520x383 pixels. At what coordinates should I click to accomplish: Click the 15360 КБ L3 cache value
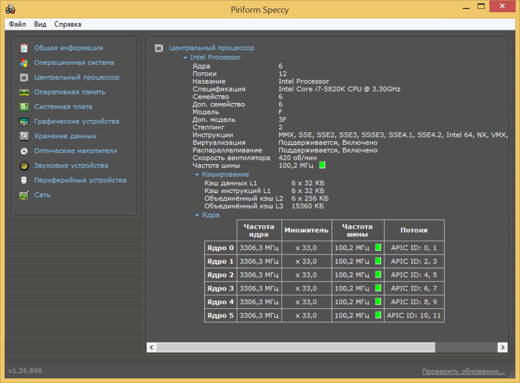[x=308, y=206]
